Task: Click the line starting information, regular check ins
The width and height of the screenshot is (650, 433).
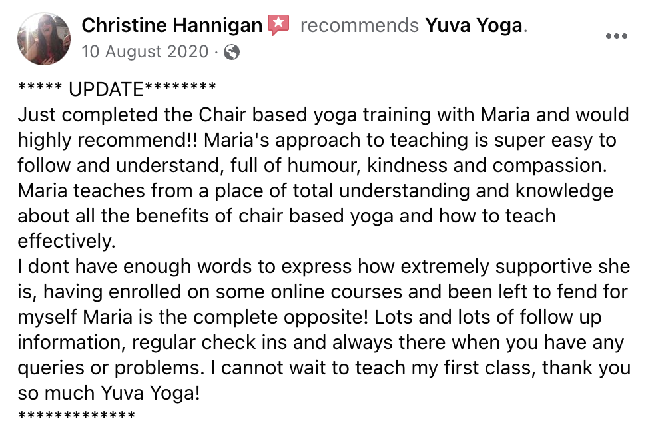Action: [321, 342]
